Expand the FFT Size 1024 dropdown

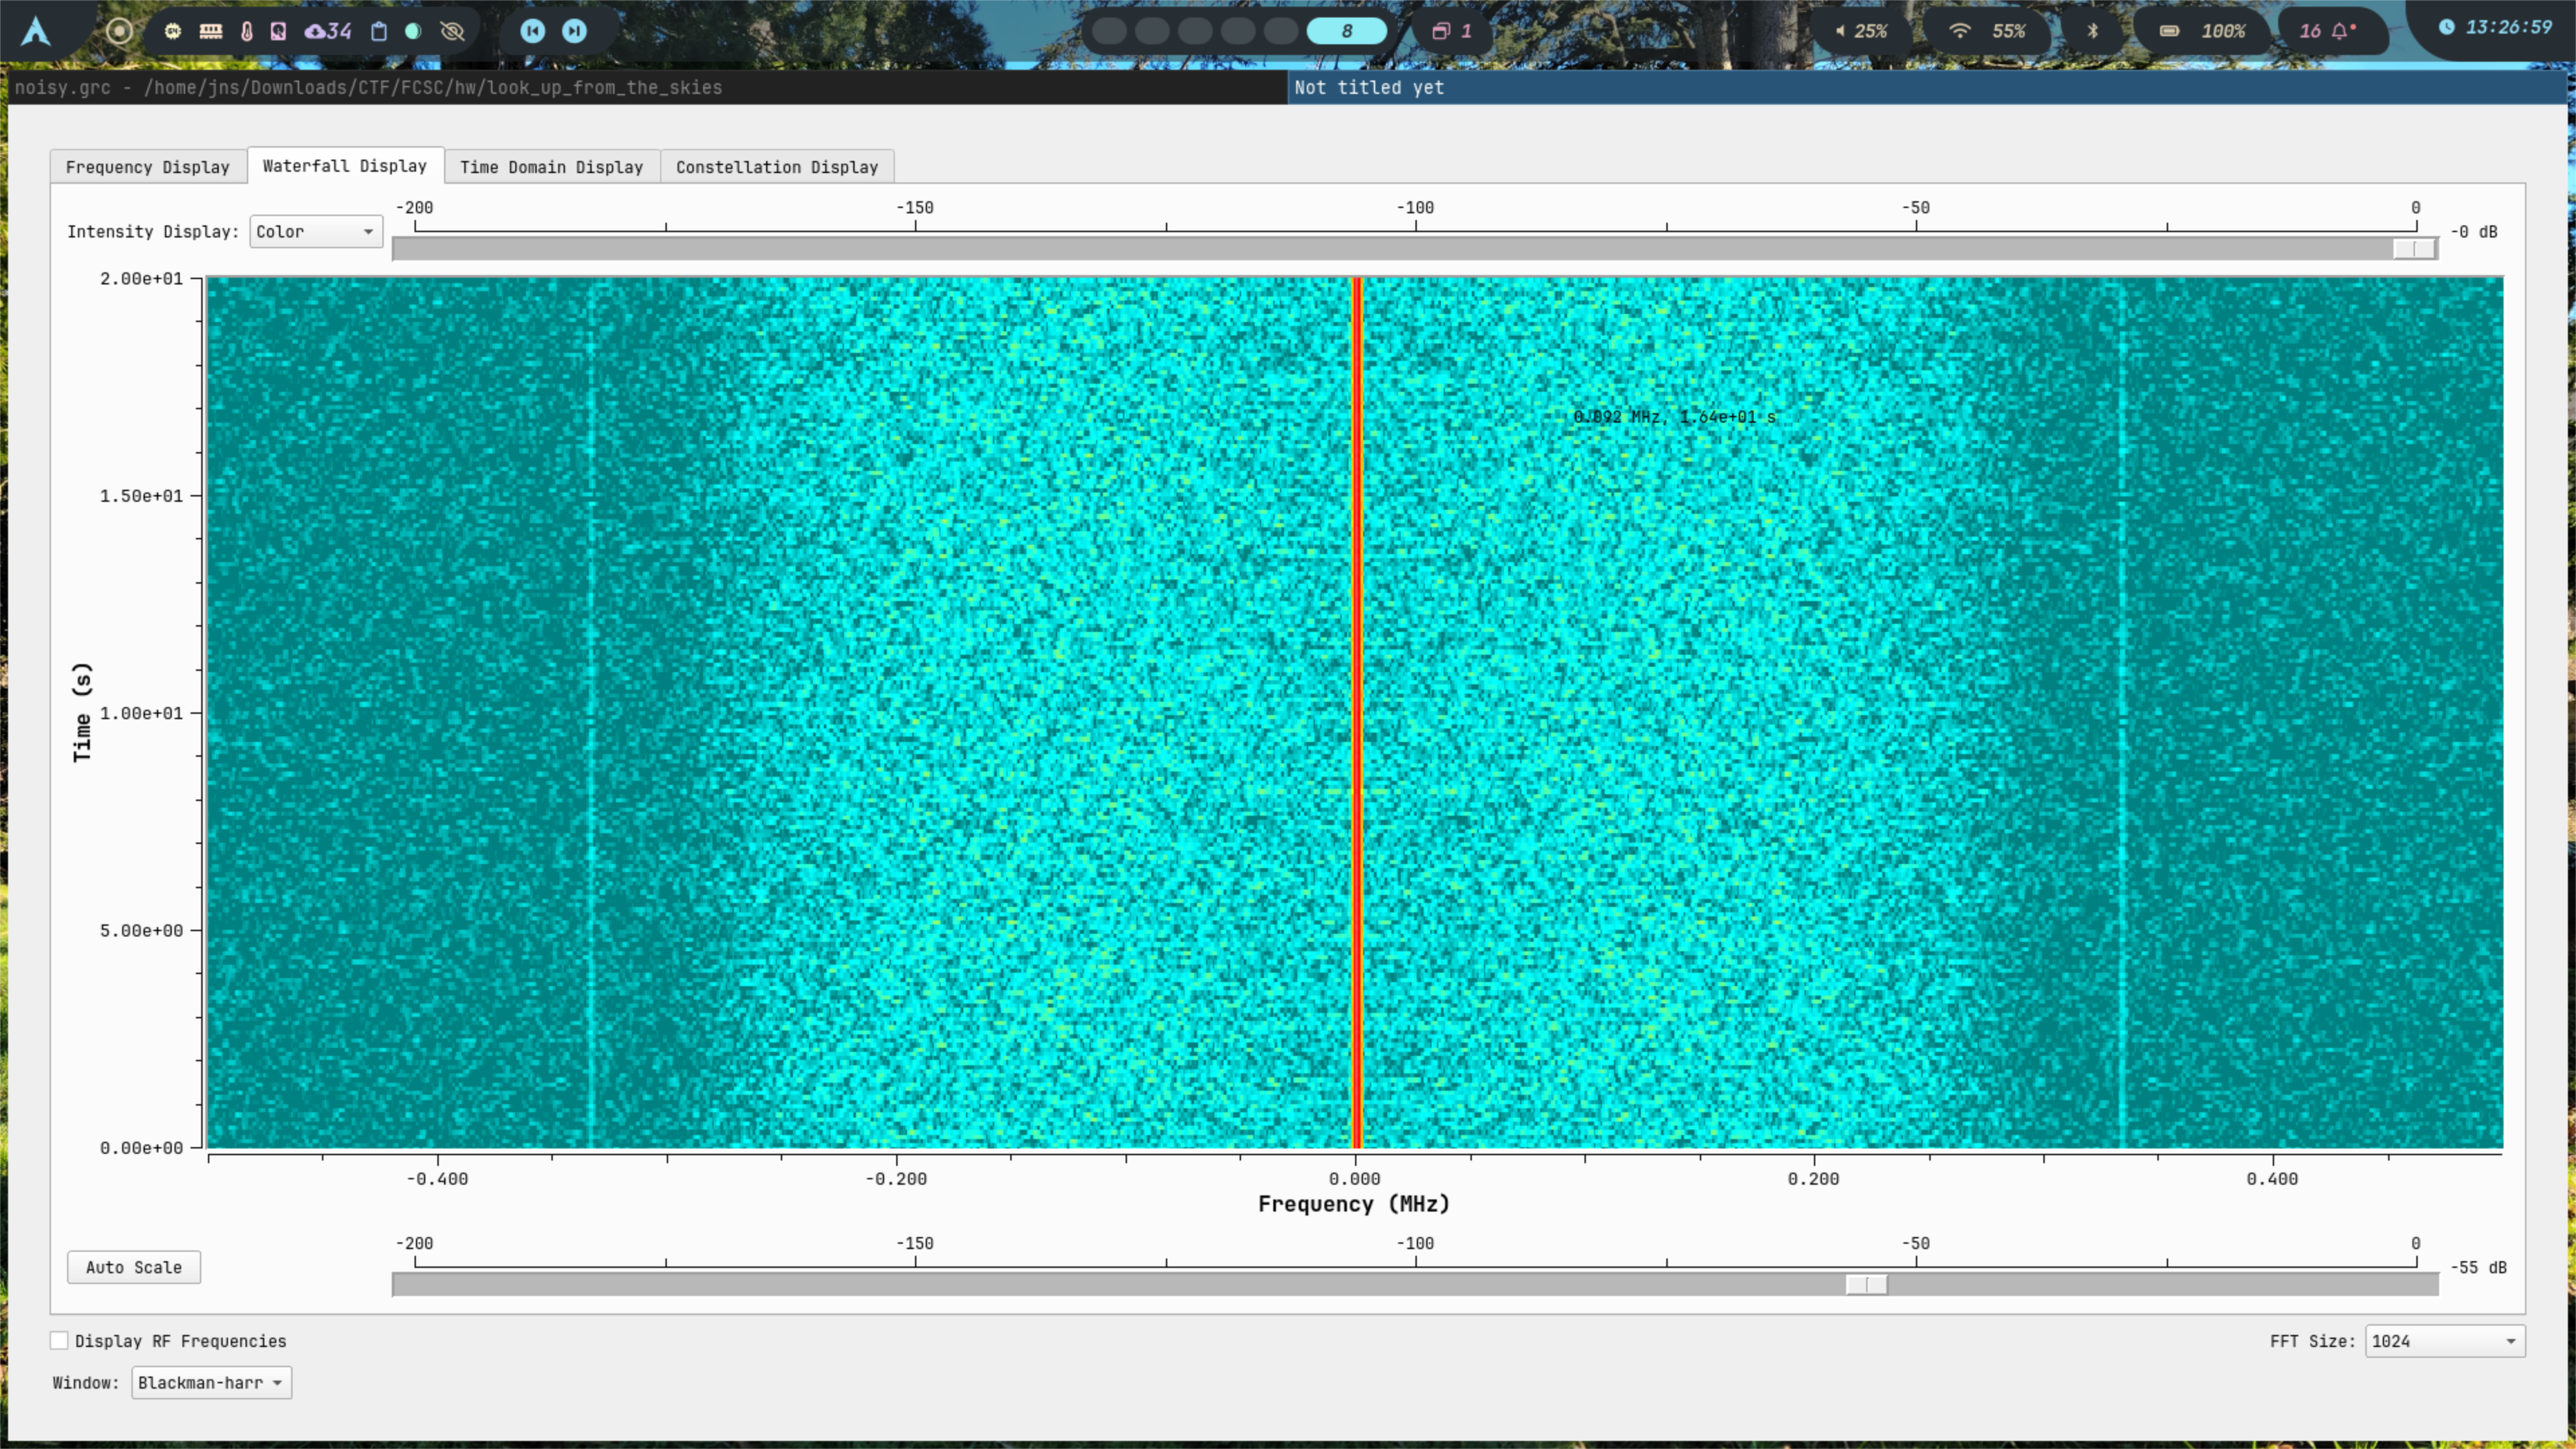pos(2443,1341)
